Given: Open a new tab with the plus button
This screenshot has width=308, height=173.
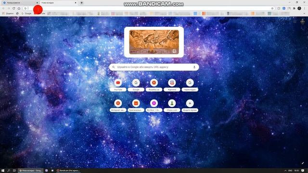Looking at the screenshot, I should 81,3.
